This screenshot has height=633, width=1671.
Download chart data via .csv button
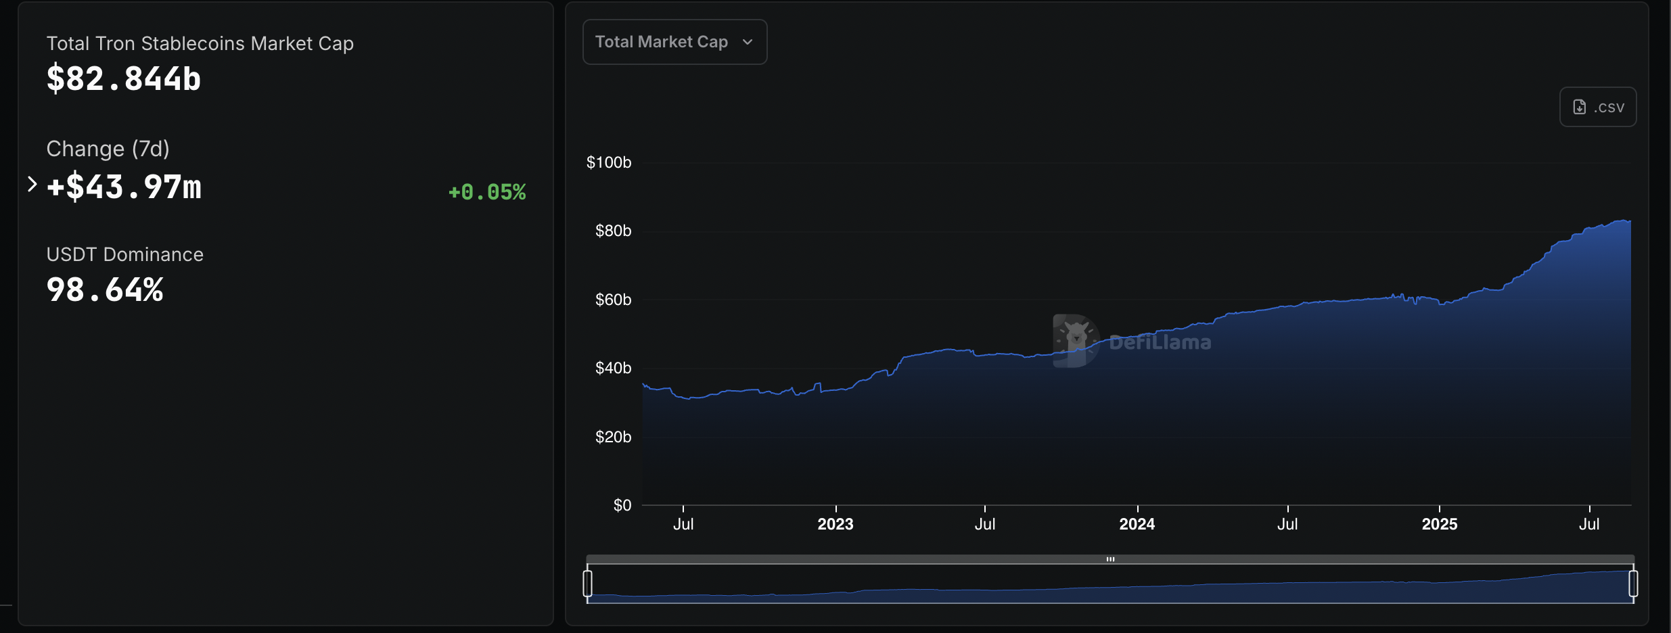pyautogui.click(x=1597, y=107)
